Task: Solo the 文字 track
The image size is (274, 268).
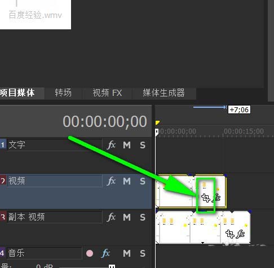Action: (143, 145)
